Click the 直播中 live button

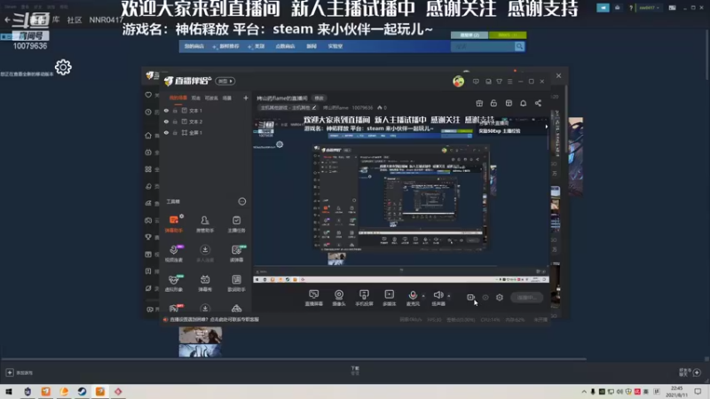coord(526,297)
